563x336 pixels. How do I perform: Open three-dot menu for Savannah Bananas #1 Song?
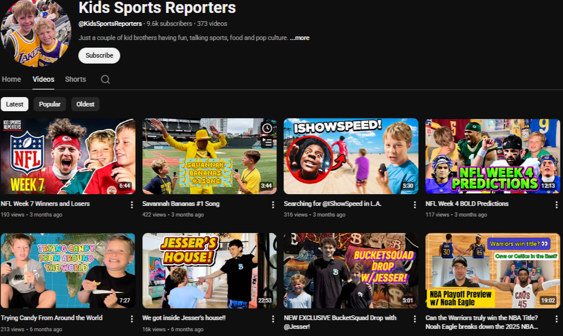pos(273,205)
